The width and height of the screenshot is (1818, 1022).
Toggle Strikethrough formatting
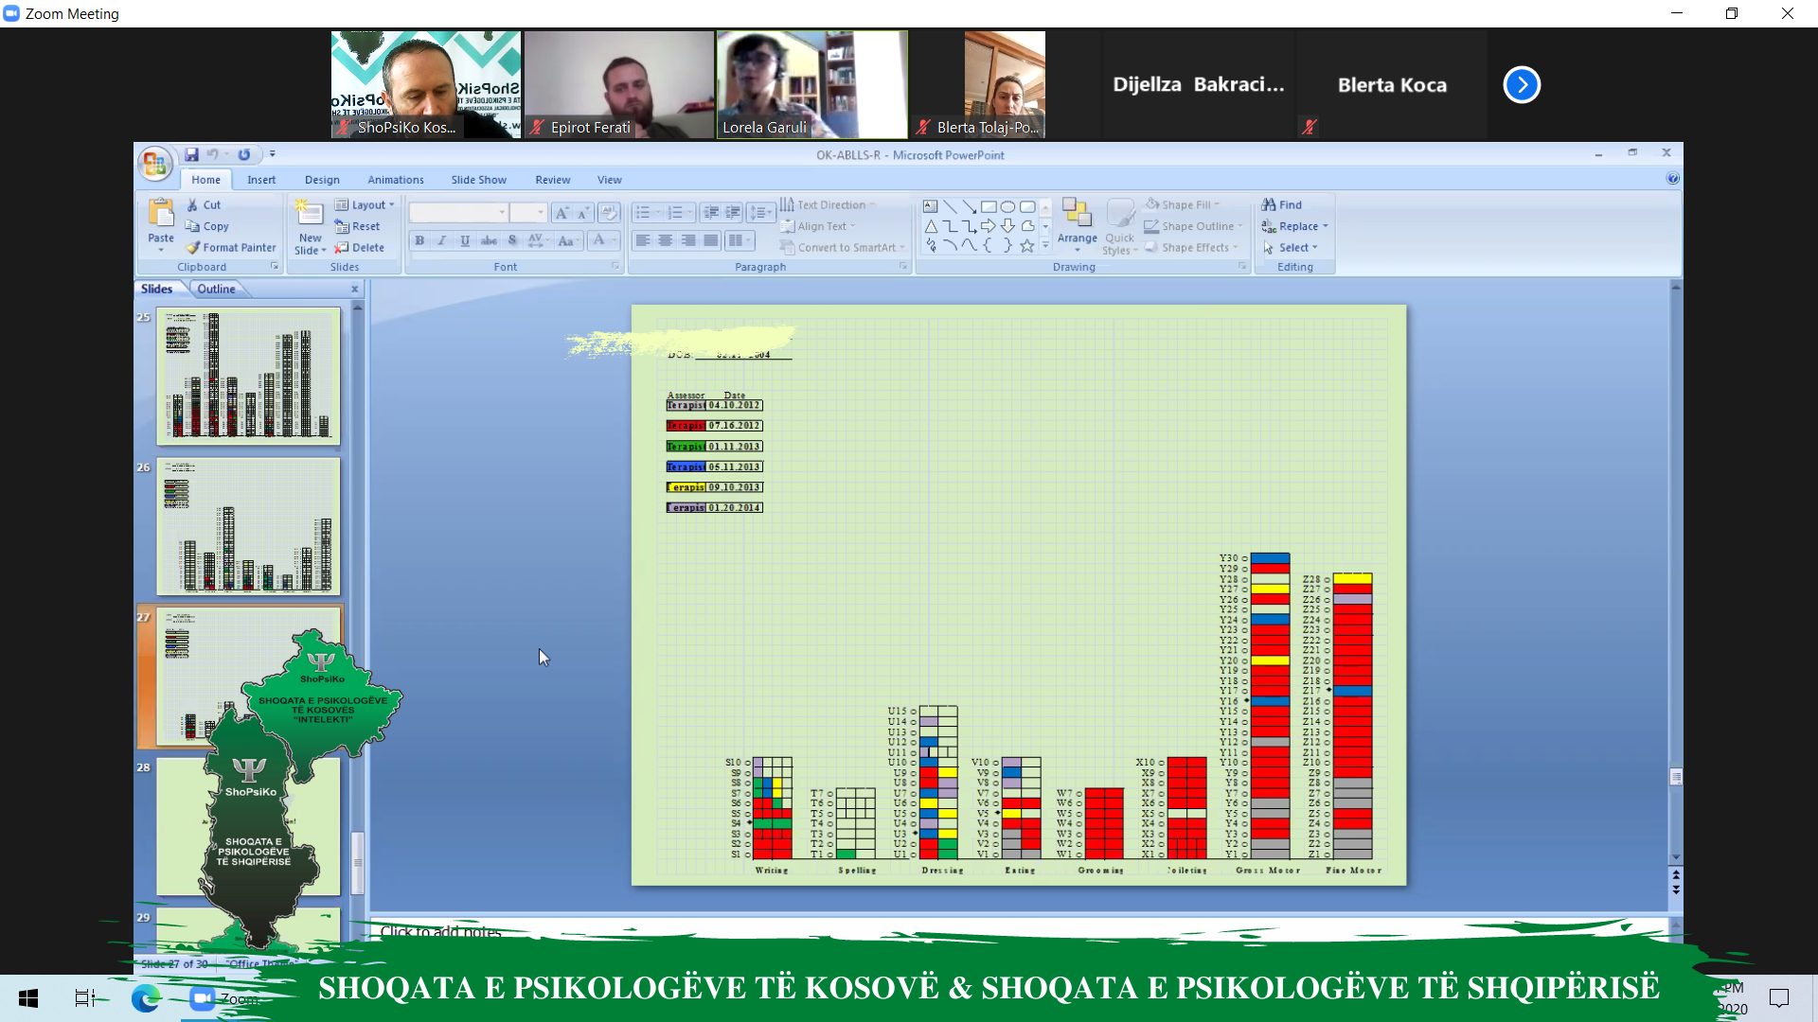pyautogui.click(x=489, y=240)
